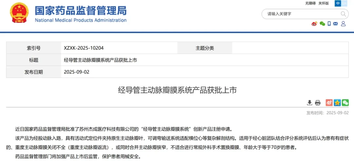Screen dimensions: 354x161
Task: Click the 发布日期 label cell
Action: (34, 72)
